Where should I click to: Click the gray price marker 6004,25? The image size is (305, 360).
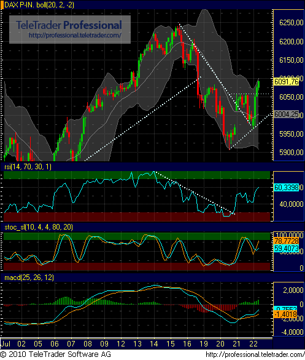[x=287, y=114]
